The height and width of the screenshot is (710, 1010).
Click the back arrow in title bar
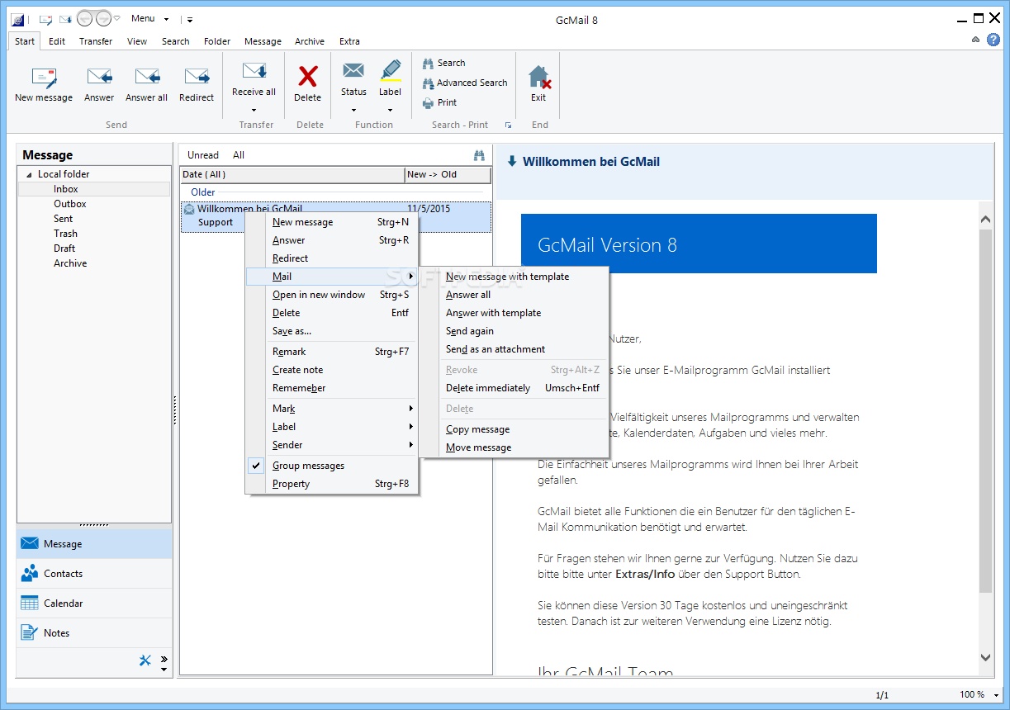pyautogui.click(x=85, y=18)
